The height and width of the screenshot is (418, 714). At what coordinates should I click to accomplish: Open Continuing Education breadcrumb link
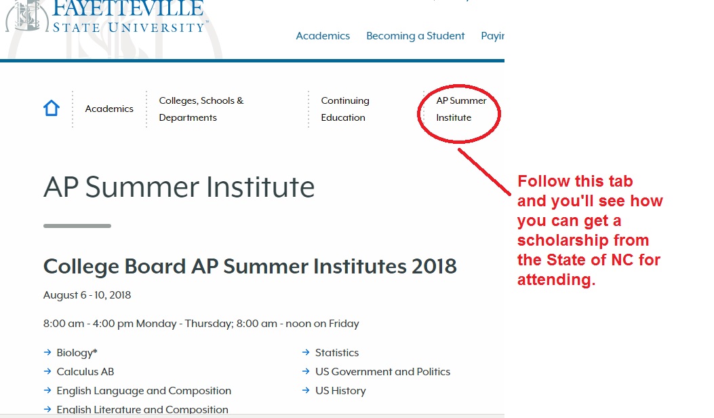pyautogui.click(x=345, y=109)
